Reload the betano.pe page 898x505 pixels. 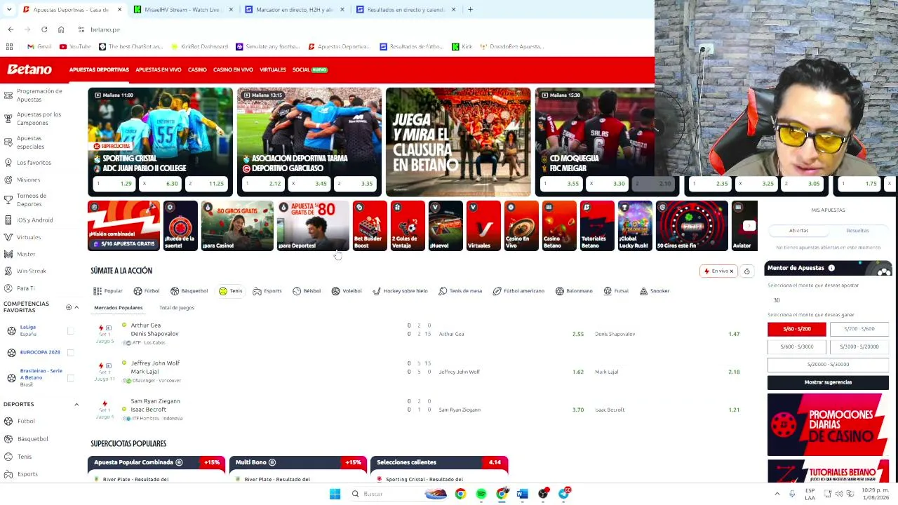coord(44,29)
